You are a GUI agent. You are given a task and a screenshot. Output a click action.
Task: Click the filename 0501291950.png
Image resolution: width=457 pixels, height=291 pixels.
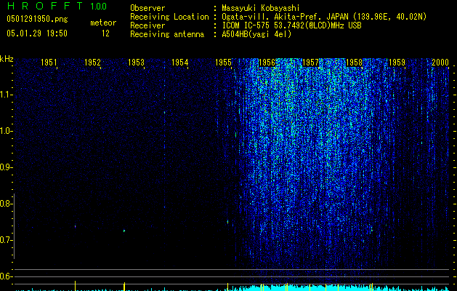37,19
